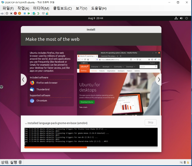
Task: Open the Ubuntu network status icon
Action: [x=176, y=18]
